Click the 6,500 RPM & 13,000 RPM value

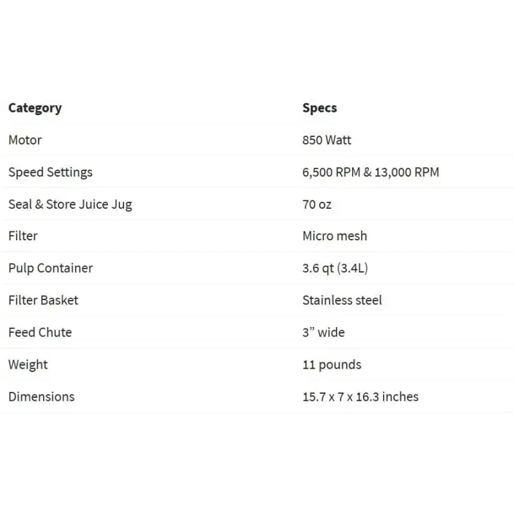click(371, 172)
